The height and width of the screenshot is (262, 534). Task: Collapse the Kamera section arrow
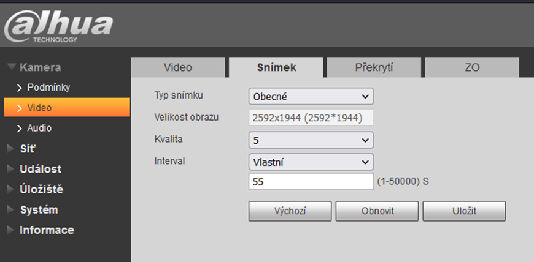[x=10, y=67]
